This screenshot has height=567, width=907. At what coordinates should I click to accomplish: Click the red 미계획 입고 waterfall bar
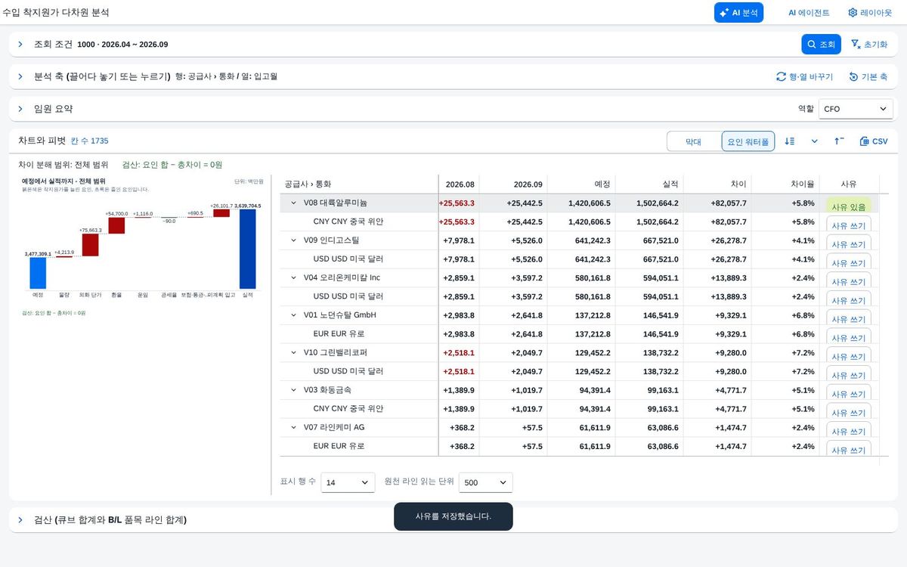[221, 213]
